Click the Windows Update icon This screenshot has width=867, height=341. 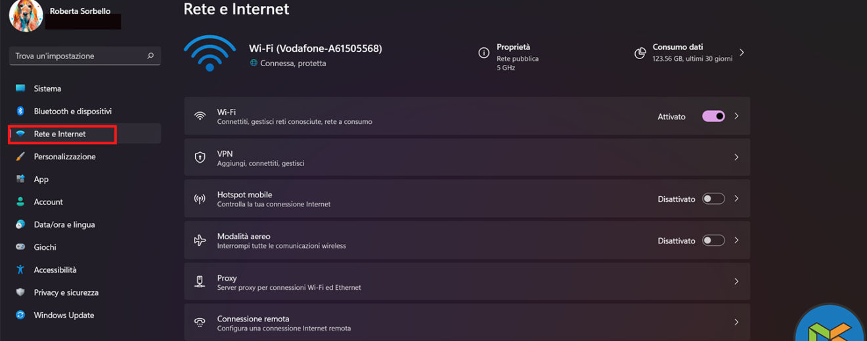tap(20, 315)
